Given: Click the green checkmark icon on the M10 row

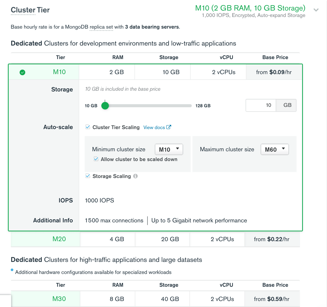Looking at the screenshot, I should click(x=22, y=72).
